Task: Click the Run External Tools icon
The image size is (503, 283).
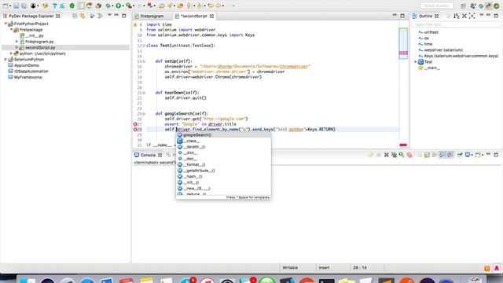Action: [x=128, y=6]
